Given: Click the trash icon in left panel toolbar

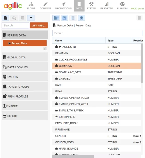Looking at the screenshot, I should point(23,18).
